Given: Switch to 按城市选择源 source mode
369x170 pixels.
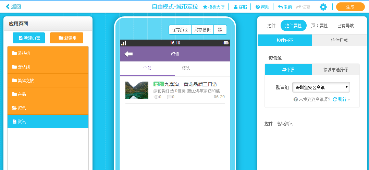Looking at the screenshot, I should 335,70.
